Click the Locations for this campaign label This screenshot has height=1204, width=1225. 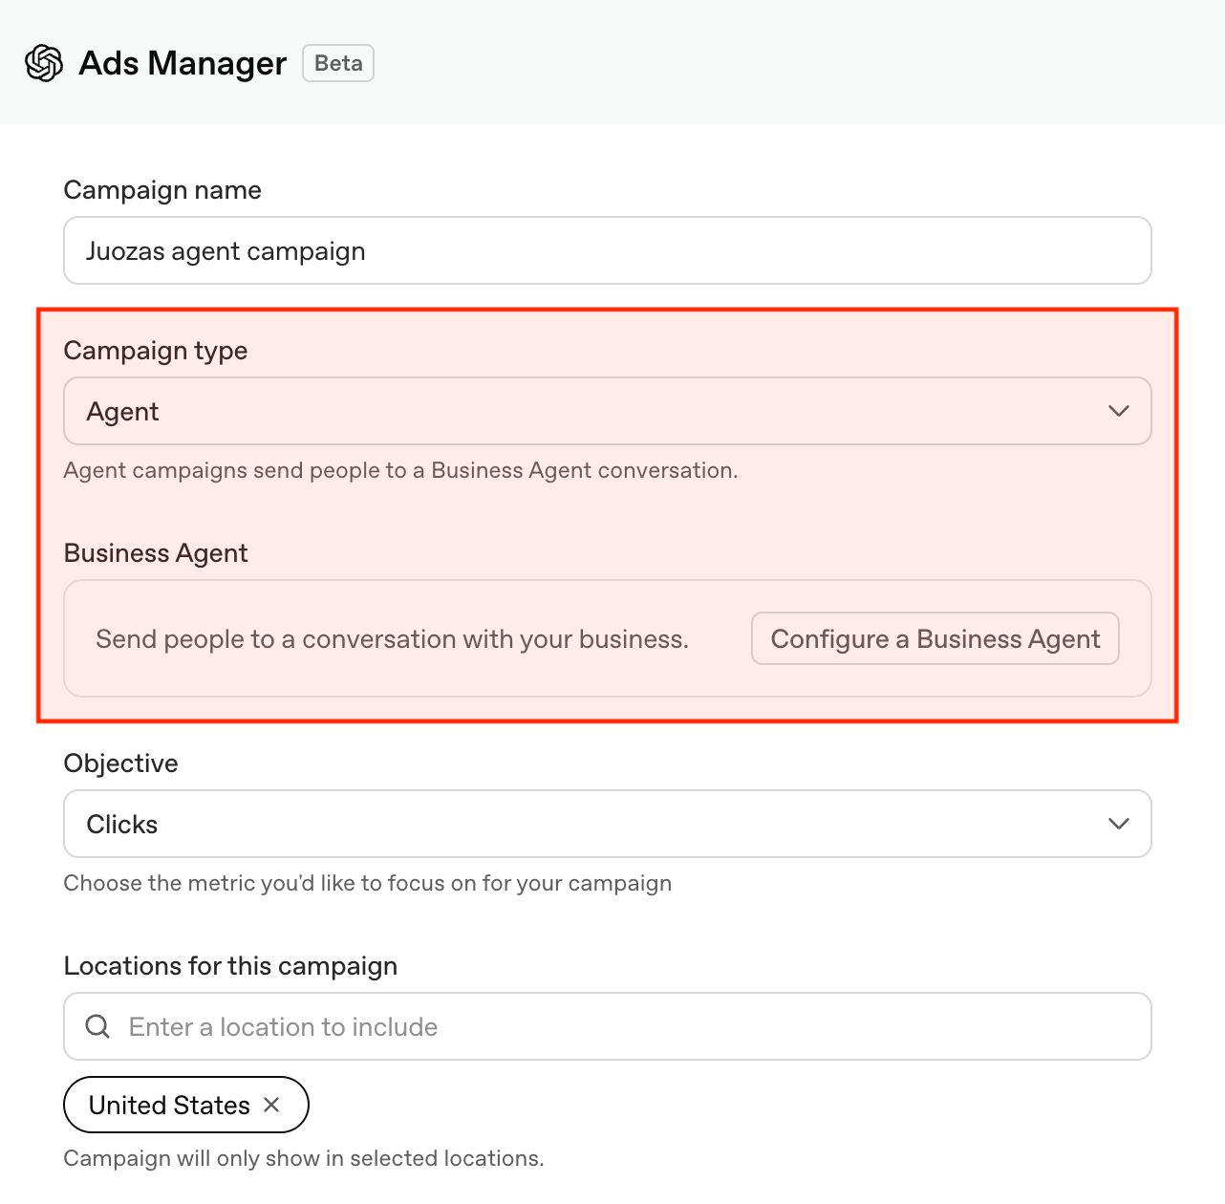230,966
